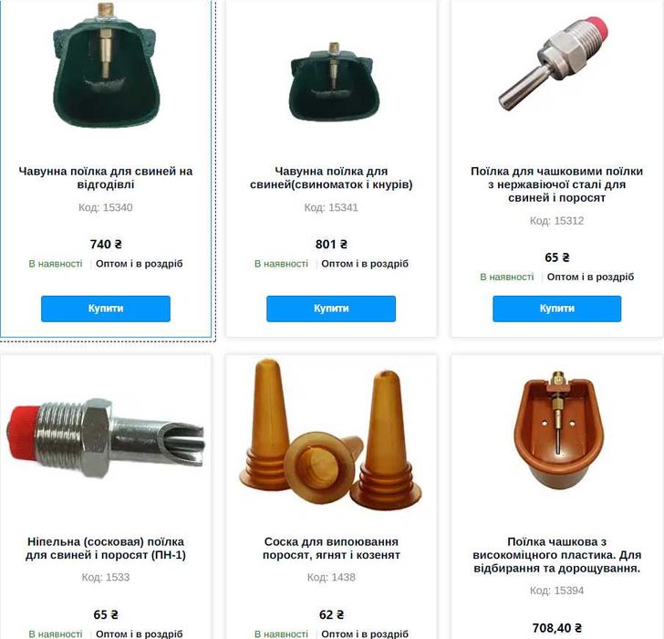Click 'В наявності' status on the 740 ₴ item
Screen dimensions: 664x639
click(56, 264)
